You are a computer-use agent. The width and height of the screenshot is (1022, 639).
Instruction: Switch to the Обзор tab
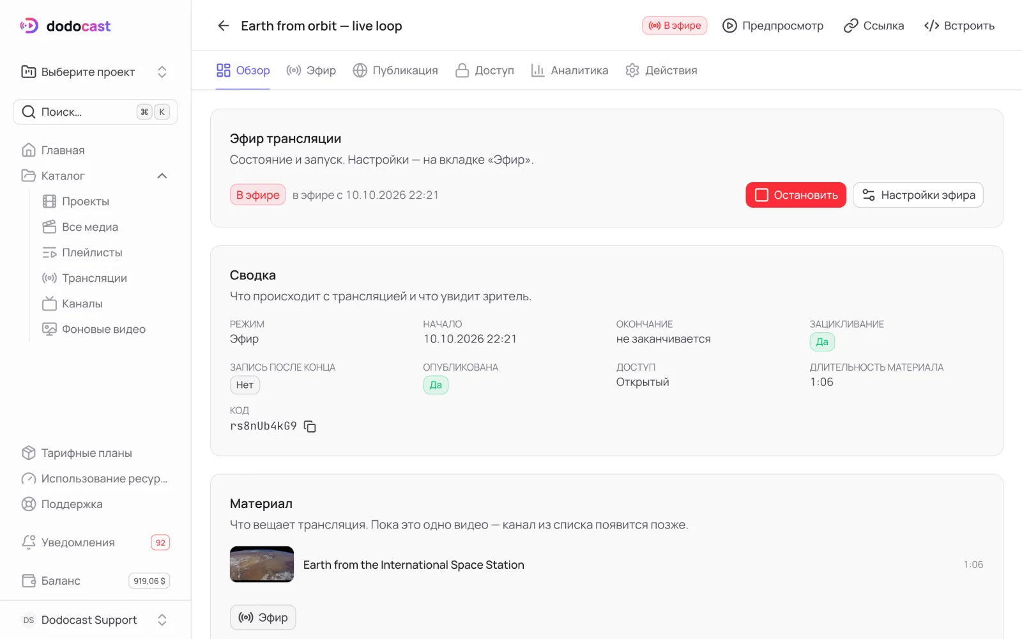(x=243, y=70)
